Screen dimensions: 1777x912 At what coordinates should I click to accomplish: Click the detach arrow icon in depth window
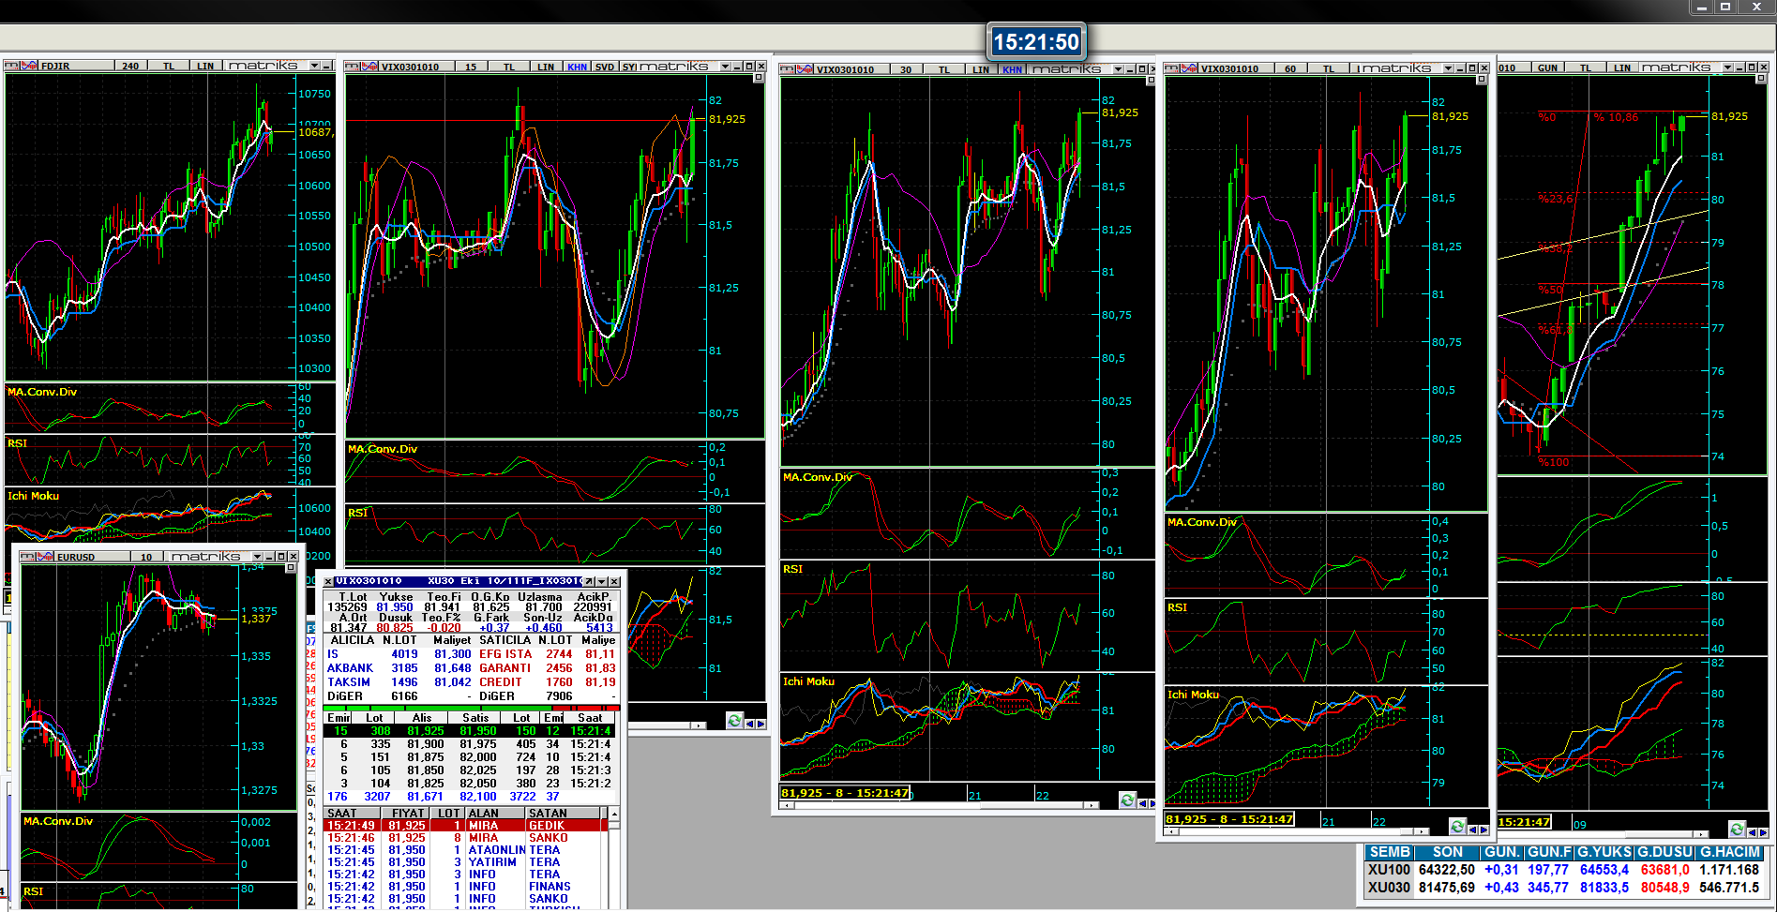(589, 581)
